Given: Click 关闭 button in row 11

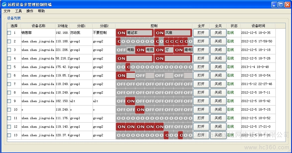Looking at the screenshot, I should (x=218, y=118).
